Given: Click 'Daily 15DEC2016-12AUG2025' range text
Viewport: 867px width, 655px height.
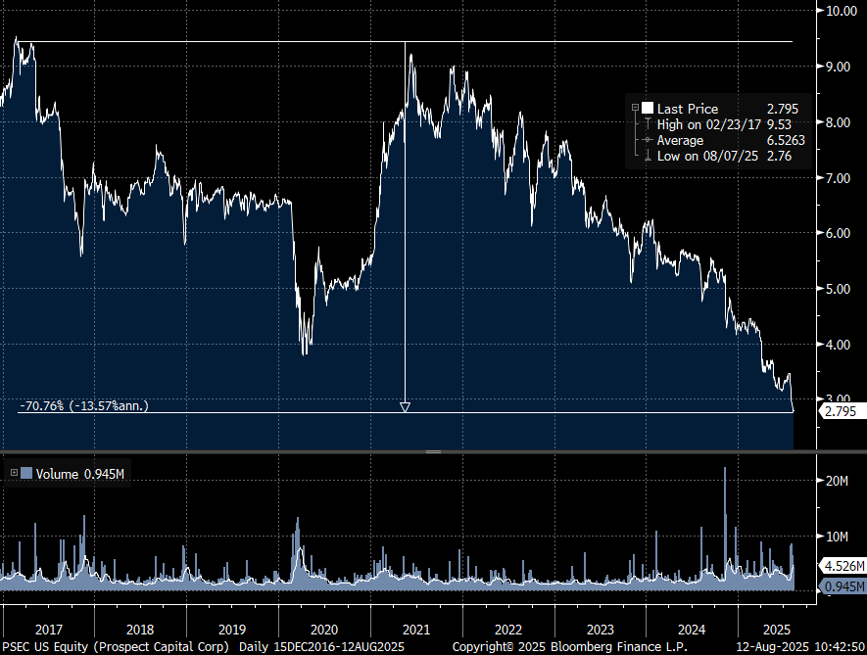Looking at the screenshot, I should click(x=321, y=647).
